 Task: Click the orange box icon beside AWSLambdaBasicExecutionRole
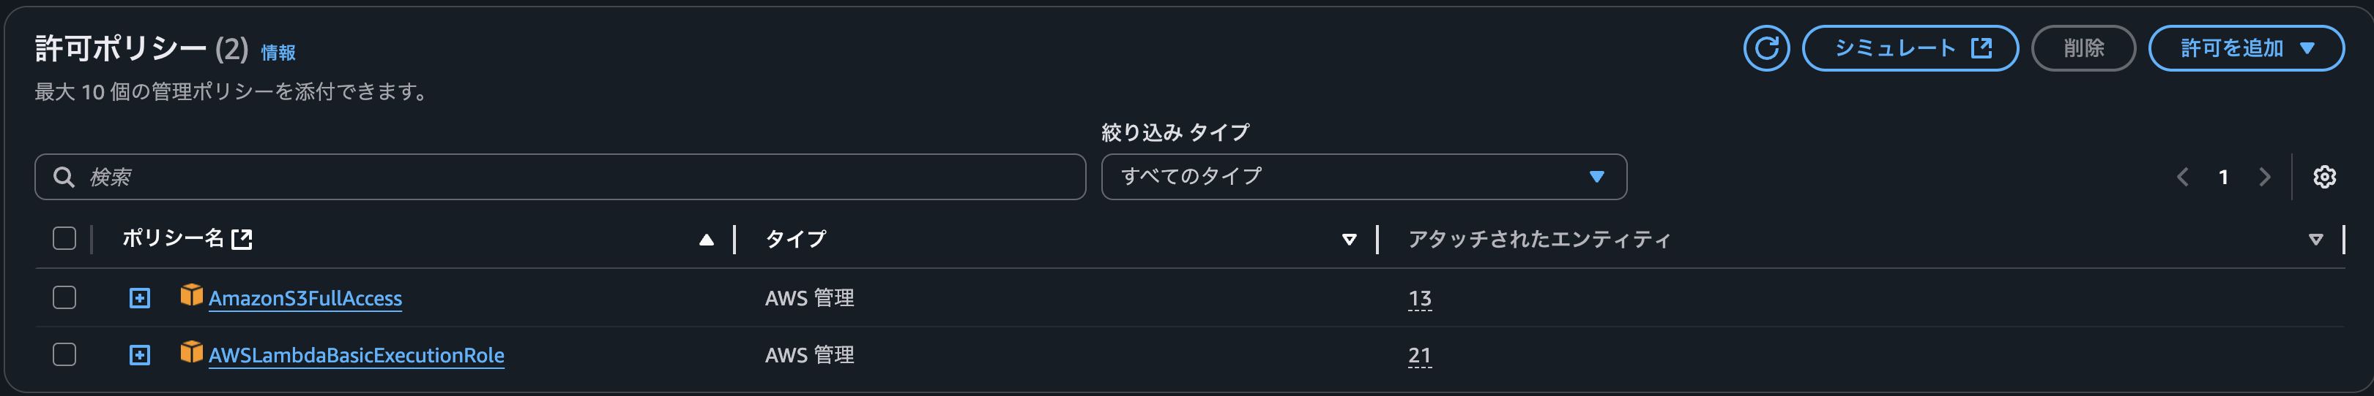coord(192,353)
